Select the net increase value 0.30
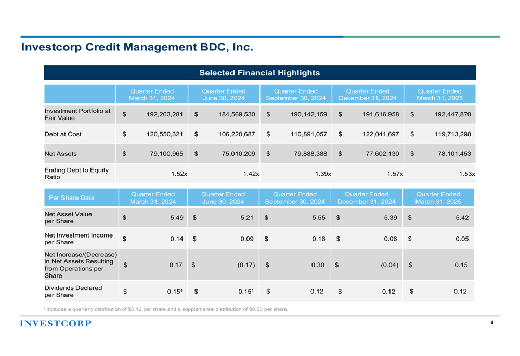520x356 pixels. 318,265
